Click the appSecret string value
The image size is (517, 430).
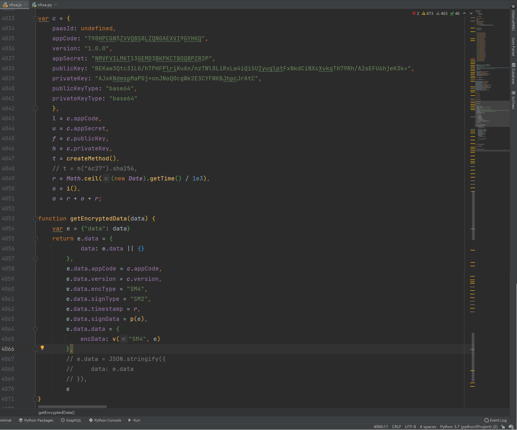(x=152, y=58)
